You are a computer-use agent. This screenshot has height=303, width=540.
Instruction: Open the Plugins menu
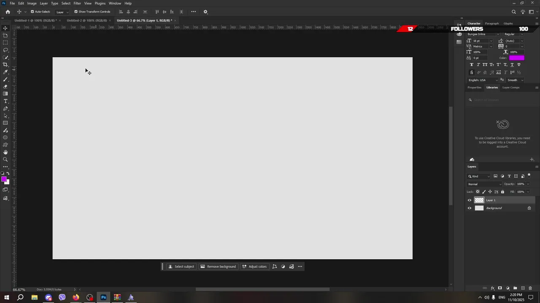tap(100, 3)
